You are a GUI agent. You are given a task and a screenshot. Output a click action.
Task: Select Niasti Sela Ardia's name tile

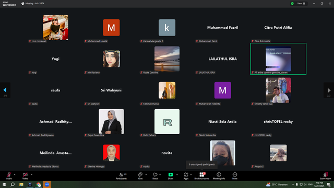pyautogui.click(x=223, y=122)
